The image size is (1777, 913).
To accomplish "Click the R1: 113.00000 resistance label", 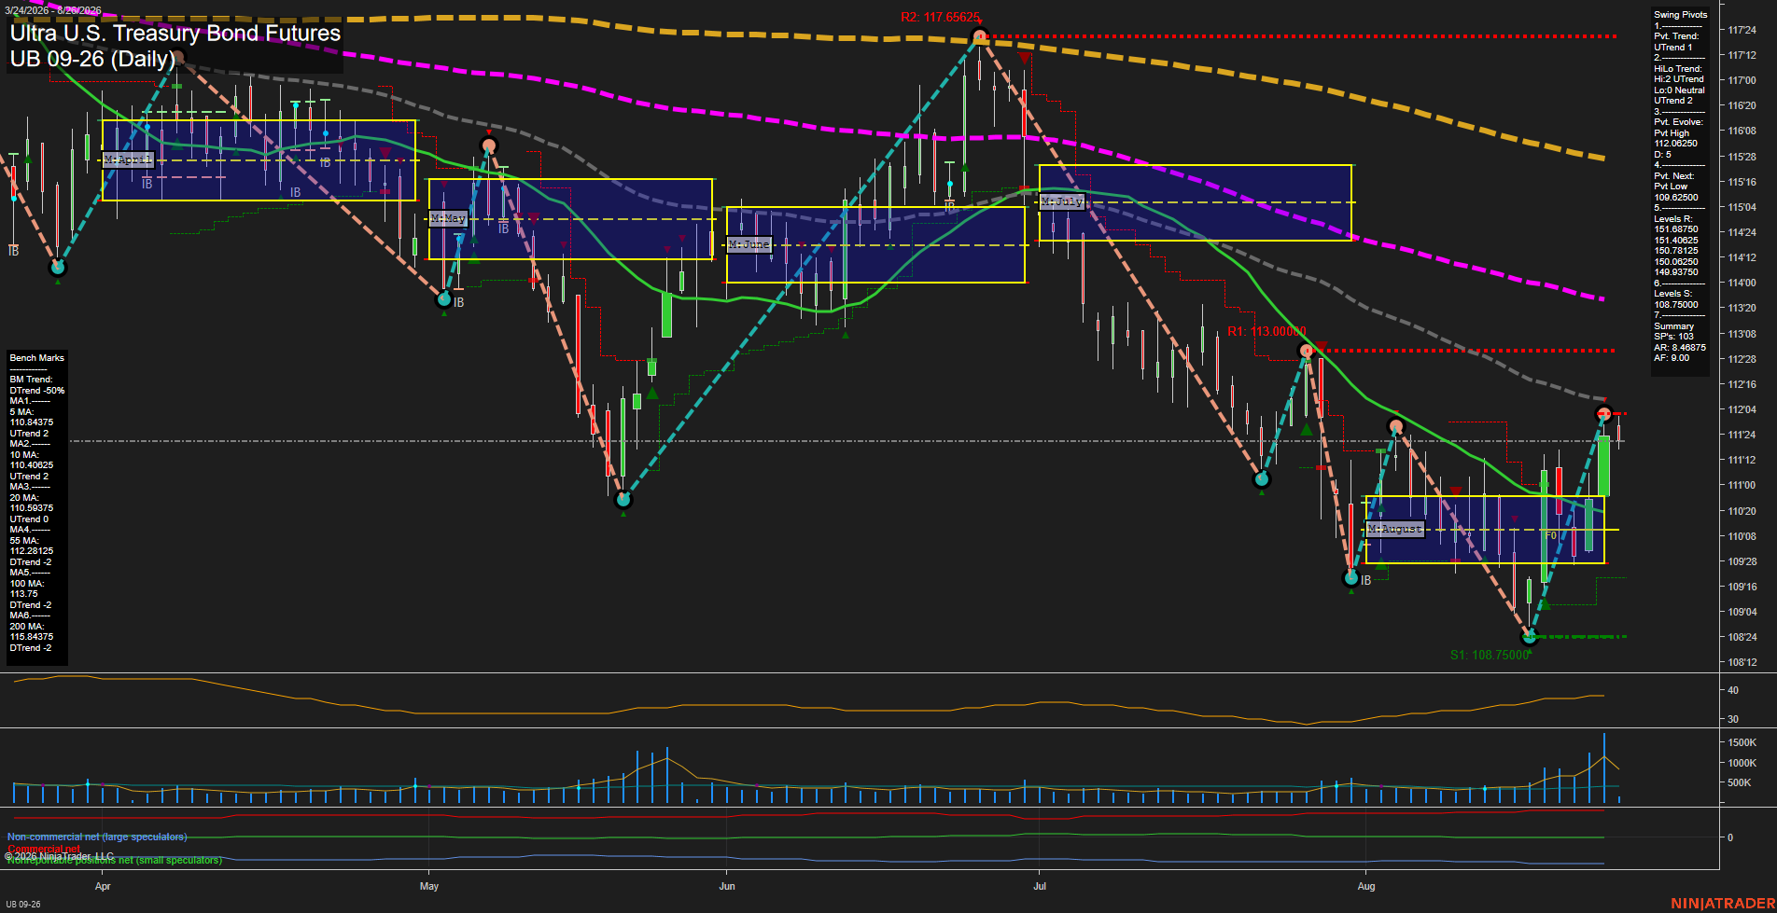I will coord(1266,332).
